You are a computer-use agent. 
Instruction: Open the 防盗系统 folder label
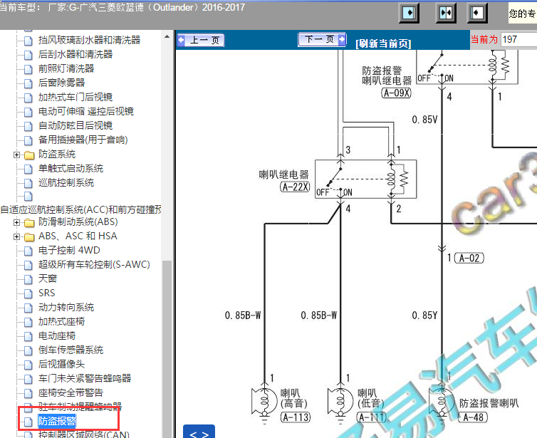click(57, 154)
